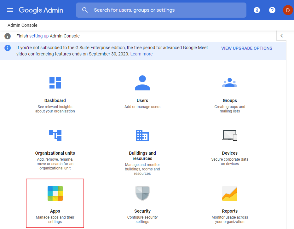The width and height of the screenshot is (294, 229).
Task: Open the Reports chart icon
Action: pyautogui.click(x=230, y=193)
